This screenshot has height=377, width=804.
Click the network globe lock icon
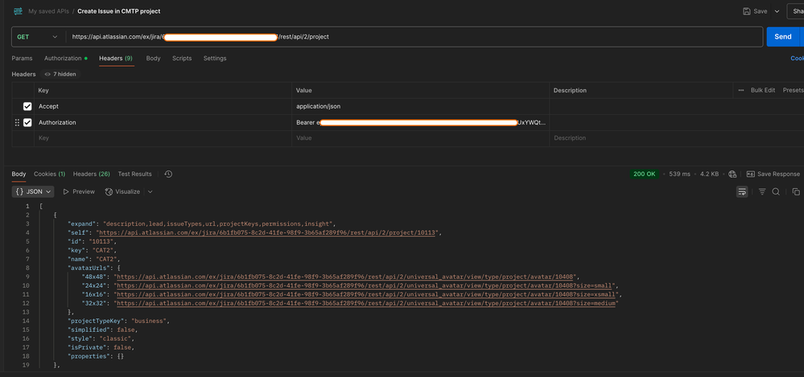[732, 174]
